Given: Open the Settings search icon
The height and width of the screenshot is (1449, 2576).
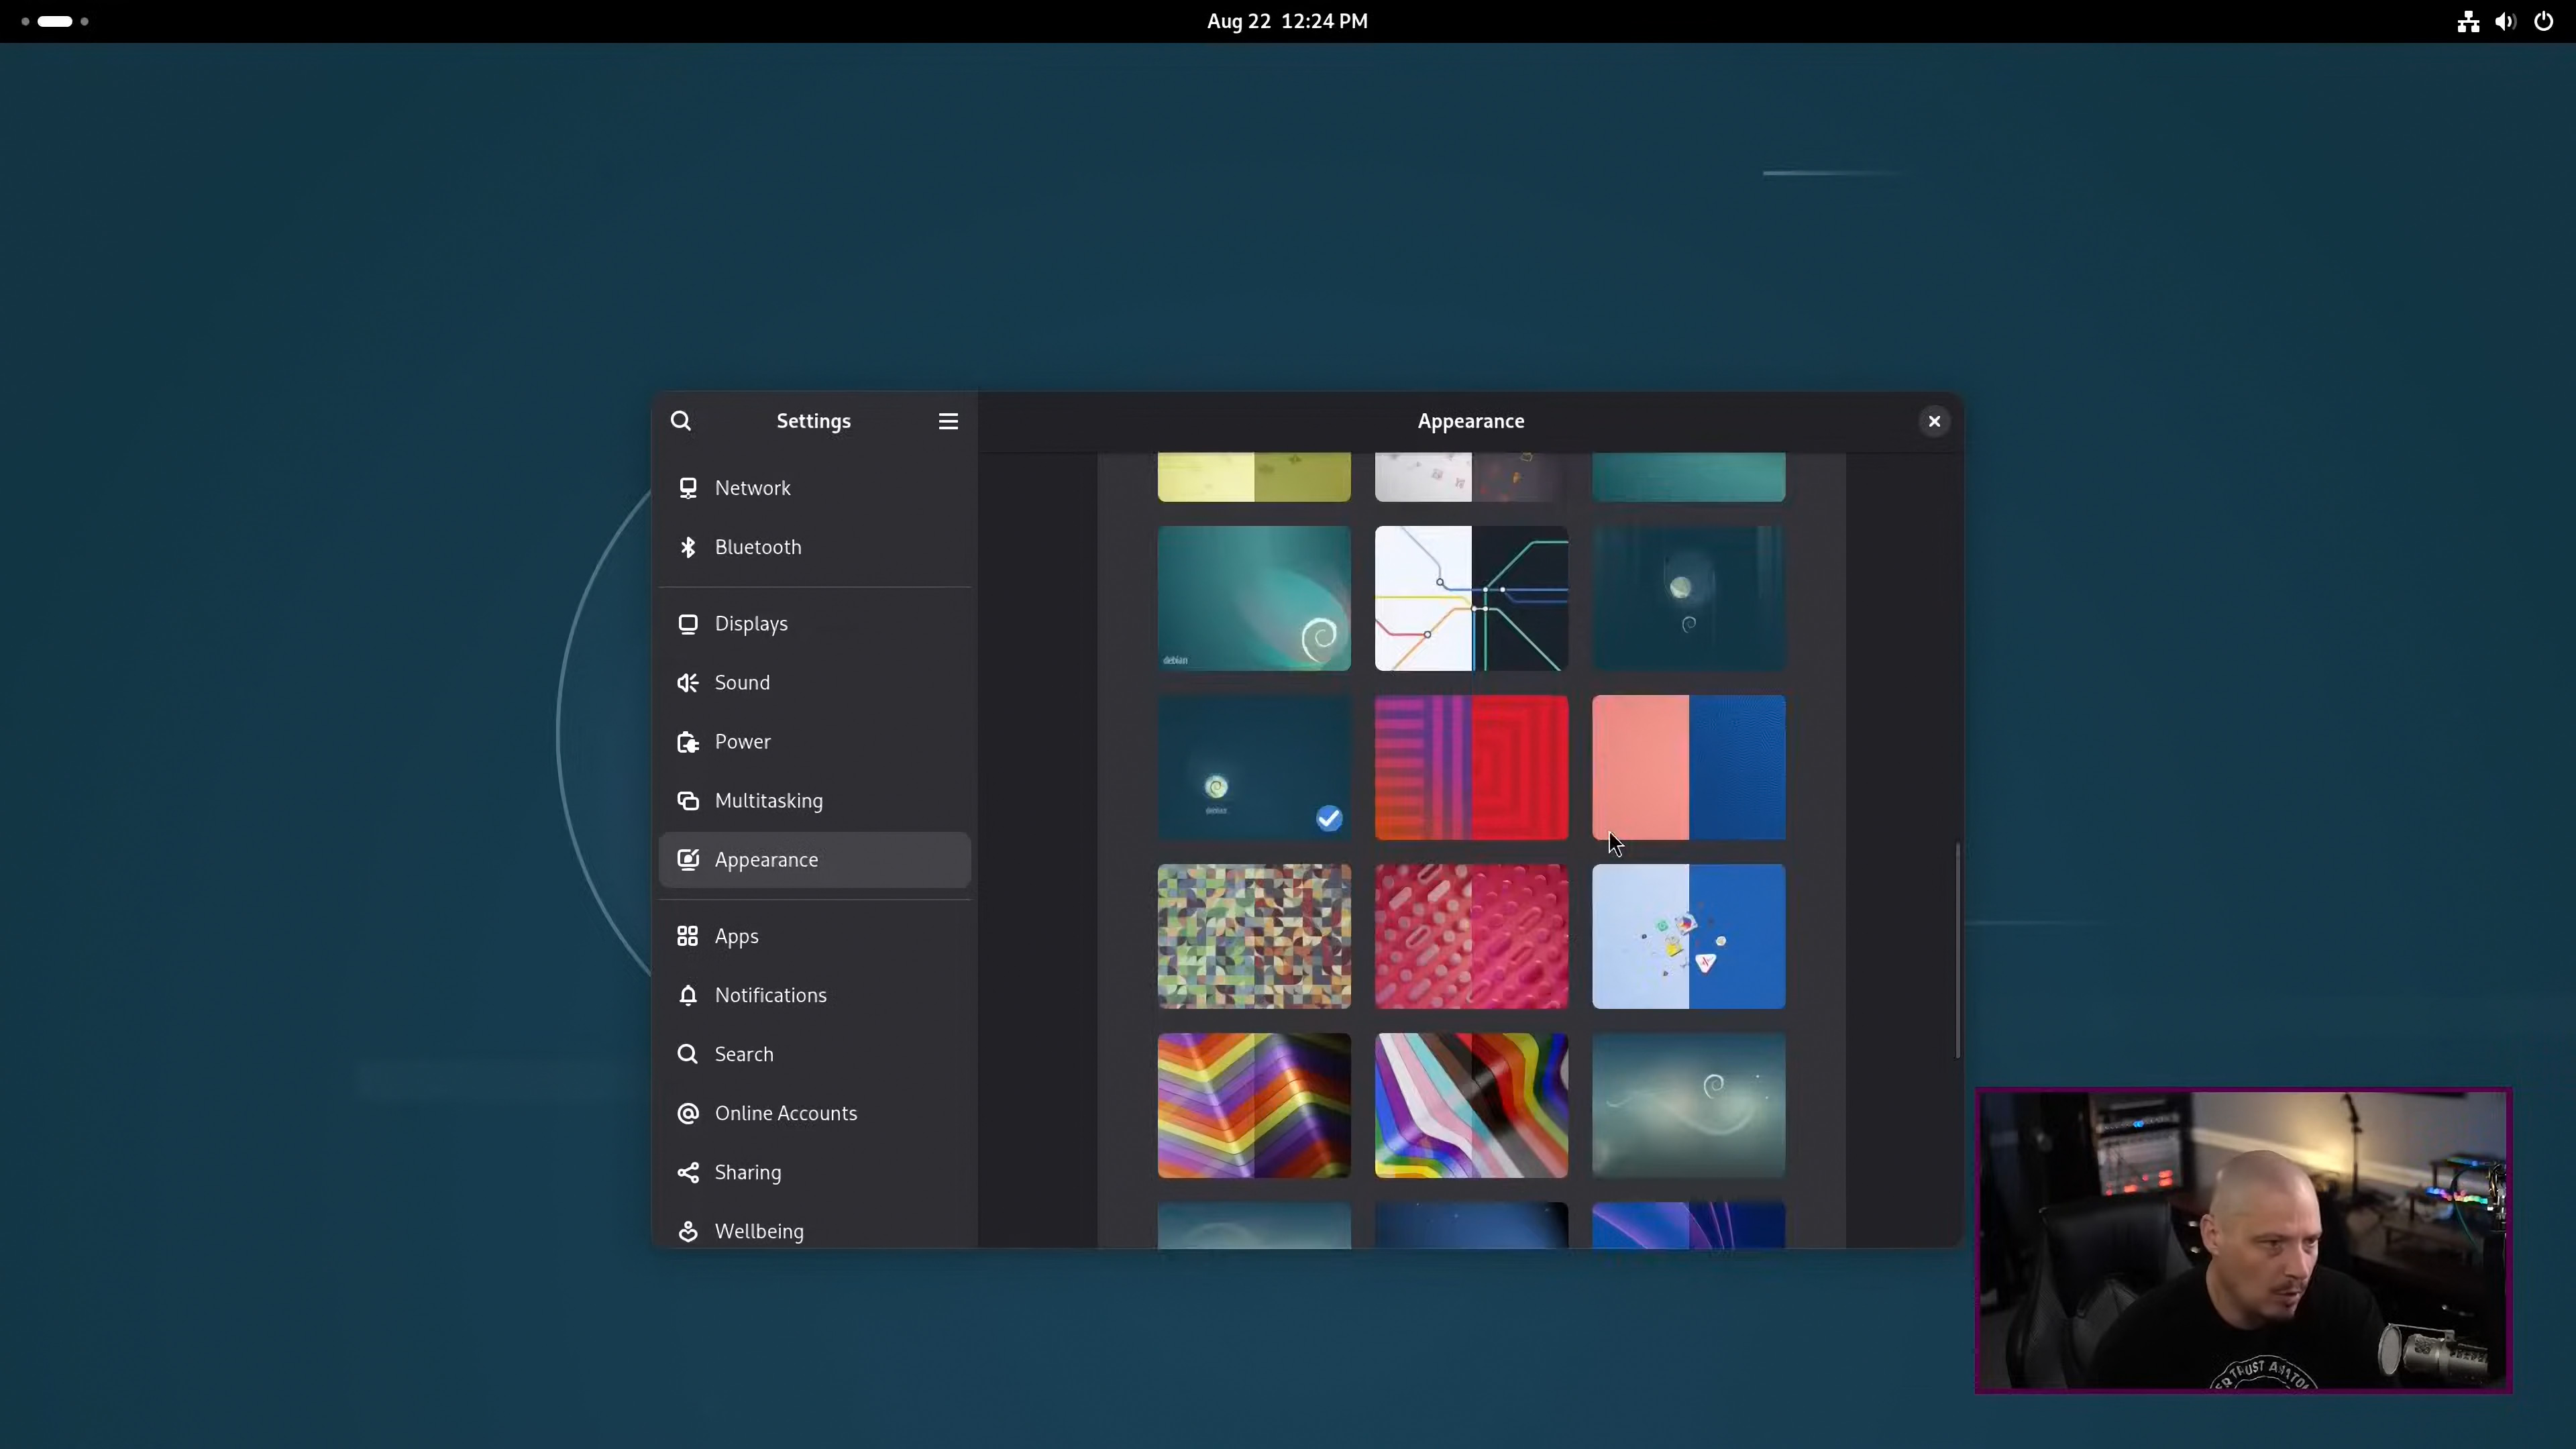Looking at the screenshot, I should point(681,421).
